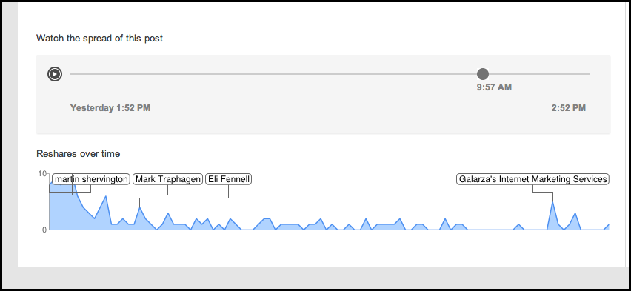Click the timeline slider handle at 9:57 AM
The image size is (631, 291).
pyautogui.click(x=482, y=74)
